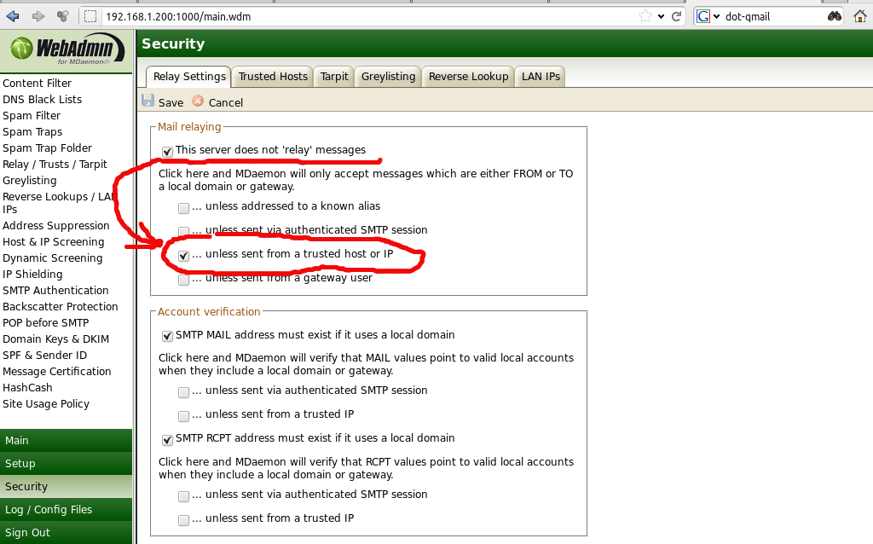Open the URL history dropdown arrow
The image size is (873, 544).
[x=661, y=16]
